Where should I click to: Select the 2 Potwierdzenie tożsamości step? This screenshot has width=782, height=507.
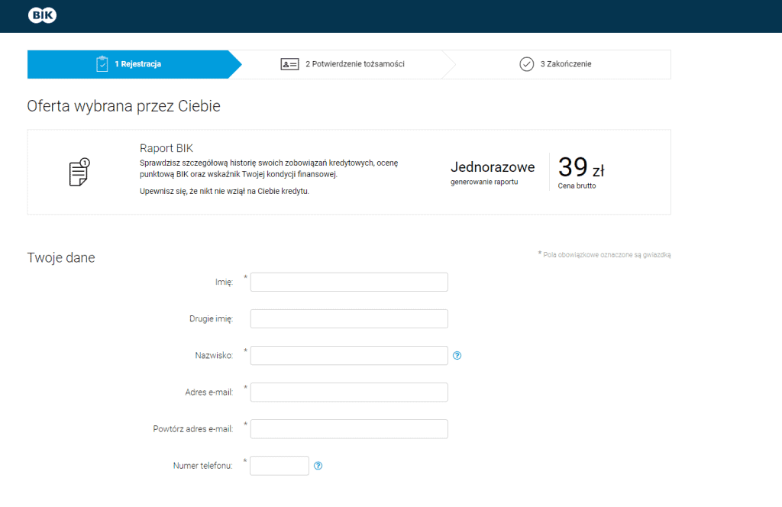pyautogui.click(x=343, y=64)
